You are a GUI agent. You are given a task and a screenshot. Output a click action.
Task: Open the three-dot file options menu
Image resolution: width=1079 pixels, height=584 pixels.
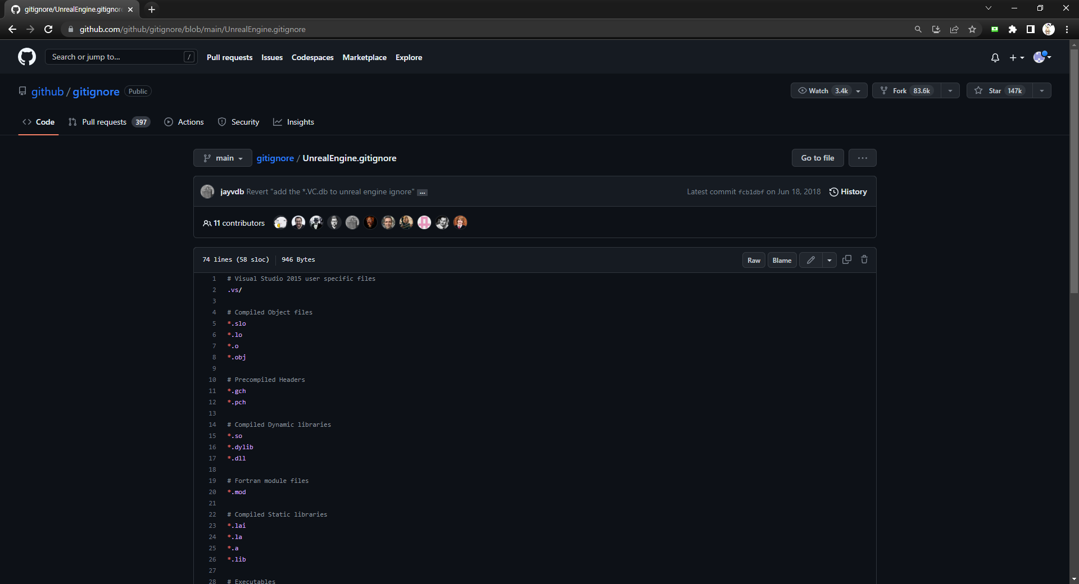pyautogui.click(x=863, y=158)
